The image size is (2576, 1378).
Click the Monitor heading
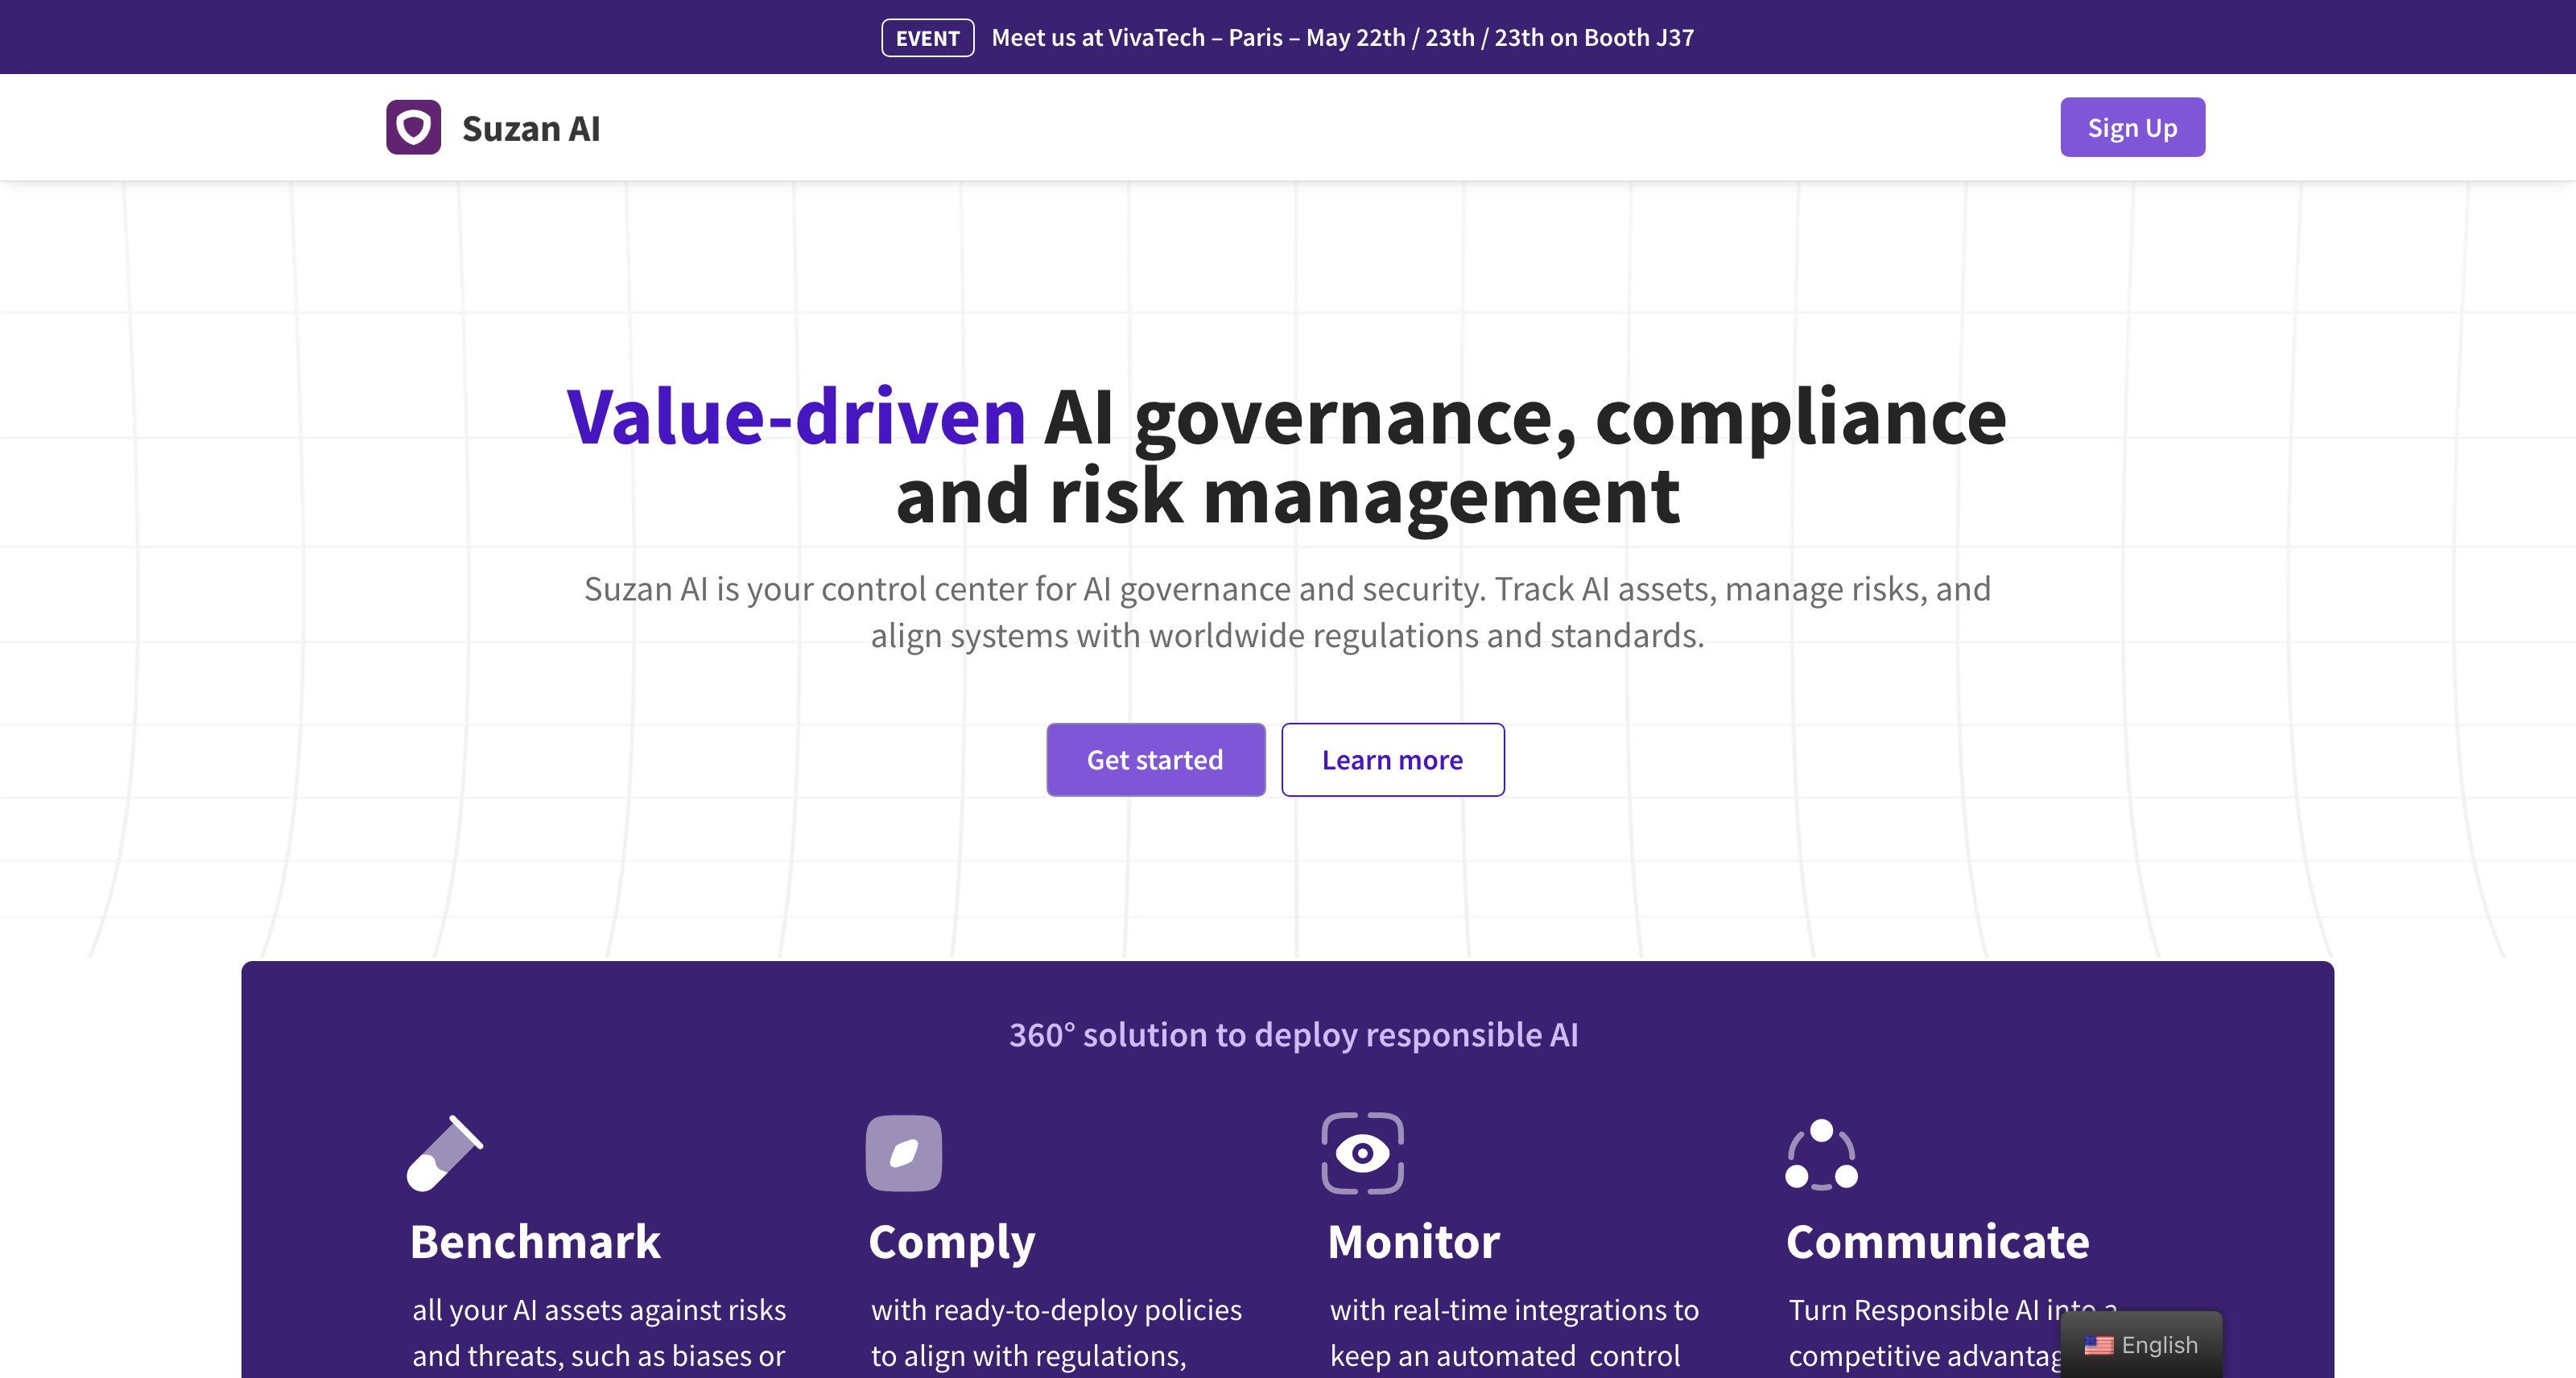[1413, 1241]
